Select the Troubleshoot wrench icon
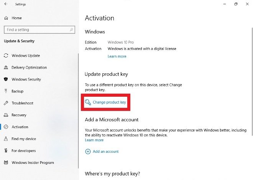 point(6,103)
